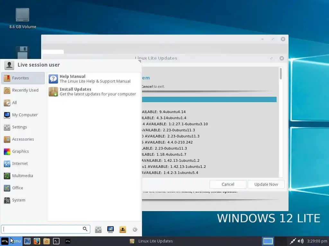Close the background parent window
Image resolution: width=329 pixels, height=246 pixels.
[x=283, y=39]
